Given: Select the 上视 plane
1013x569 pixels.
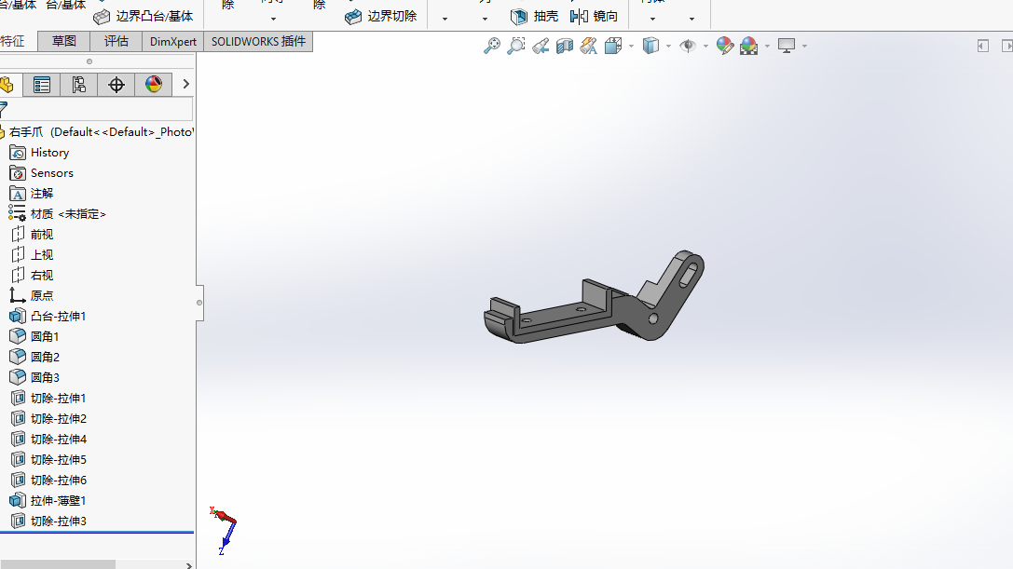Looking at the screenshot, I should tap(32, 254).
